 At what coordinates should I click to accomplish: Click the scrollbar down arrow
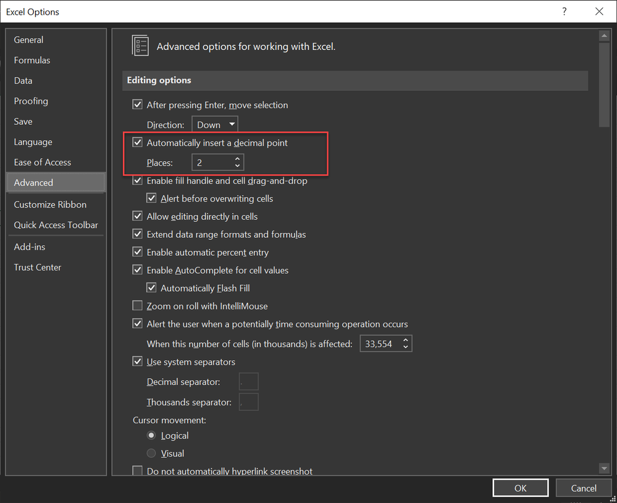[x=603, y=468]
